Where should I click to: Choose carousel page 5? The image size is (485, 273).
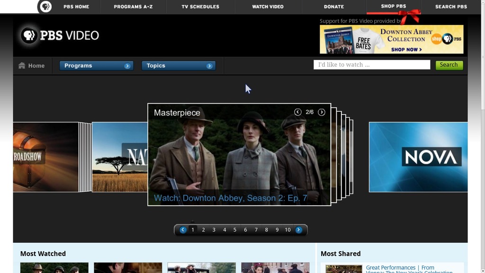(235, 230)
